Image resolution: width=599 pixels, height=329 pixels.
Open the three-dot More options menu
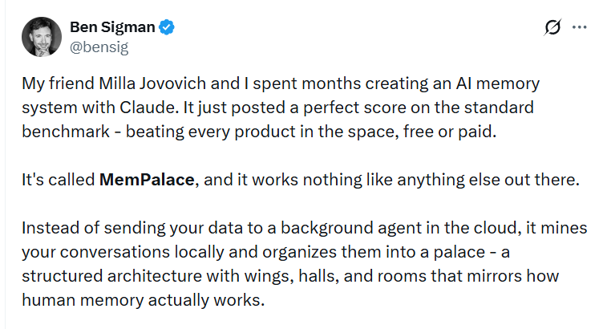tap(579, 27)
